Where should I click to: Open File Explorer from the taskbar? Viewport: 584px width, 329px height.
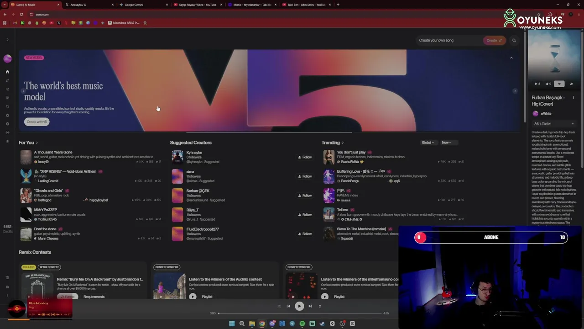tap(252, 324)
